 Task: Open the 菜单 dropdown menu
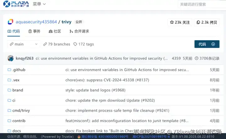click(39, 4)
